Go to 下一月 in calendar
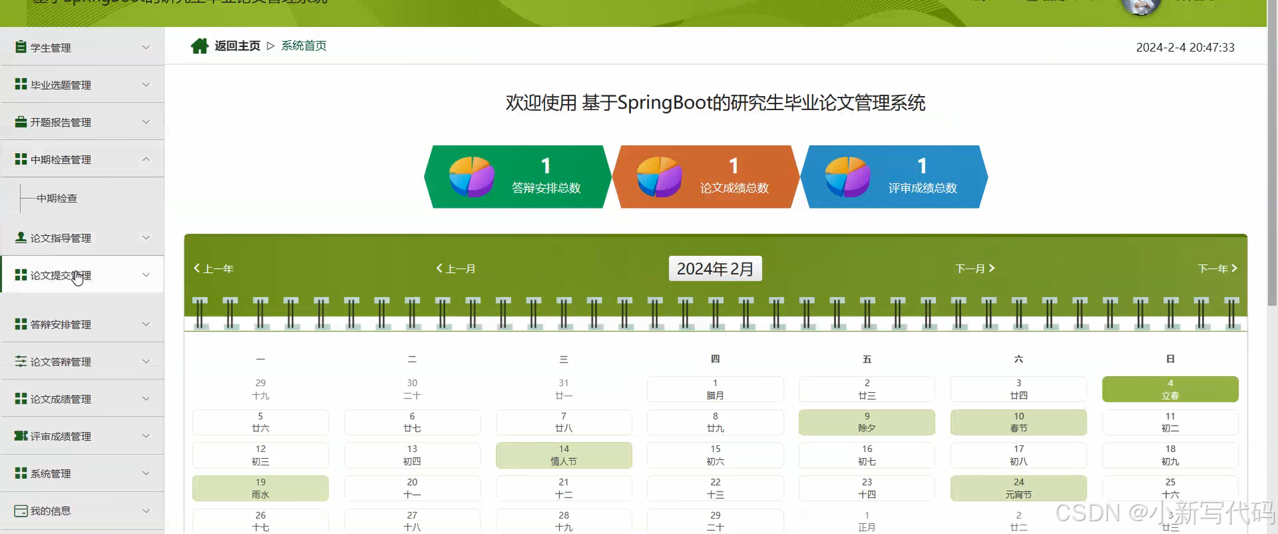Screen dimensions: 1278x534 (975, 269)
